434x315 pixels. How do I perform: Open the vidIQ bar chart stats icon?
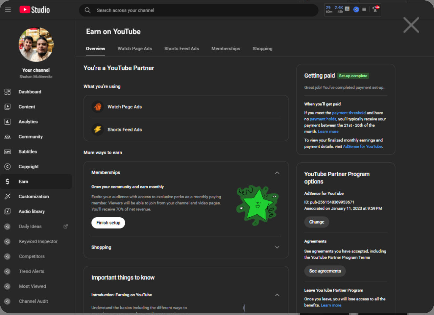(x=347, y=9)
